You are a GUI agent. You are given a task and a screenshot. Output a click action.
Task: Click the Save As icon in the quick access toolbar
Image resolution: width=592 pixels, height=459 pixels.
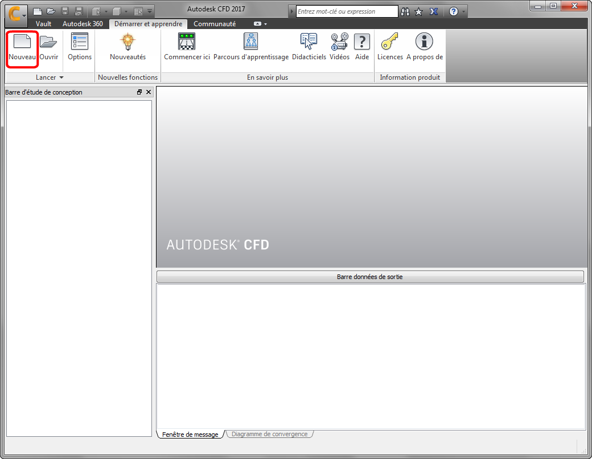click(x=78, y=11)
